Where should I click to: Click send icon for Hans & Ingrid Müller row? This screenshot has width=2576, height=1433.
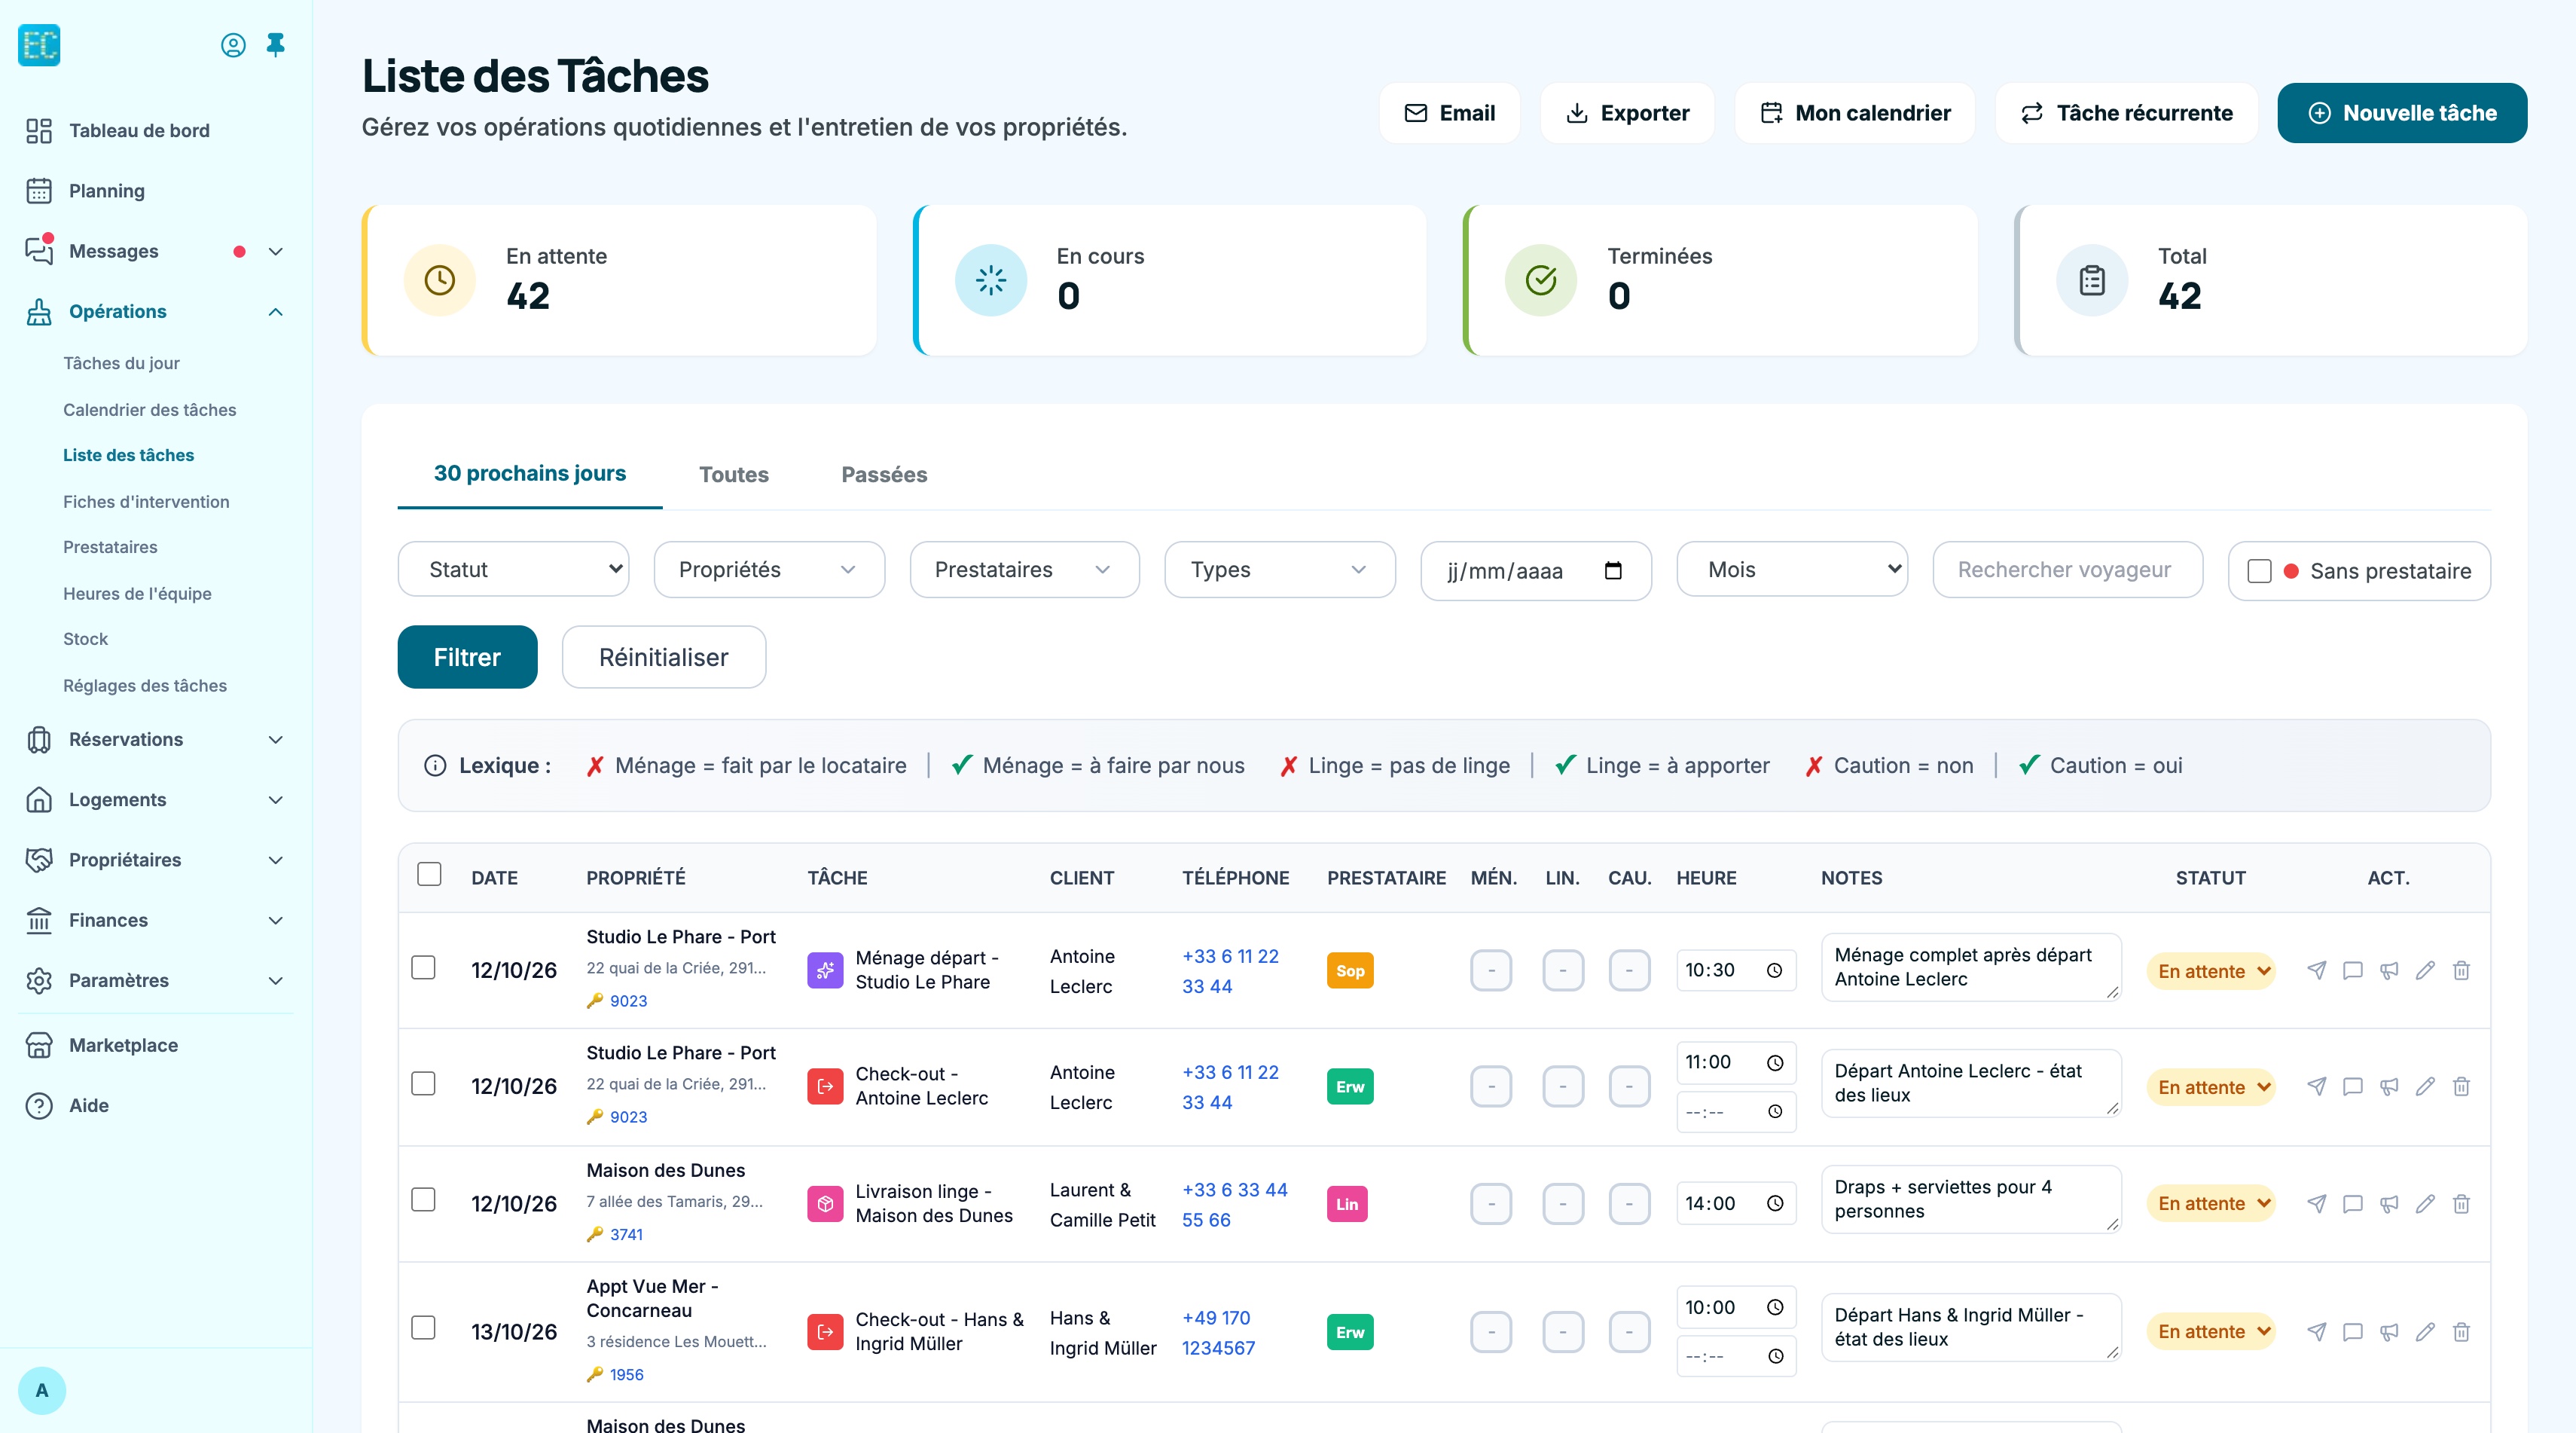[2316, 1331]
